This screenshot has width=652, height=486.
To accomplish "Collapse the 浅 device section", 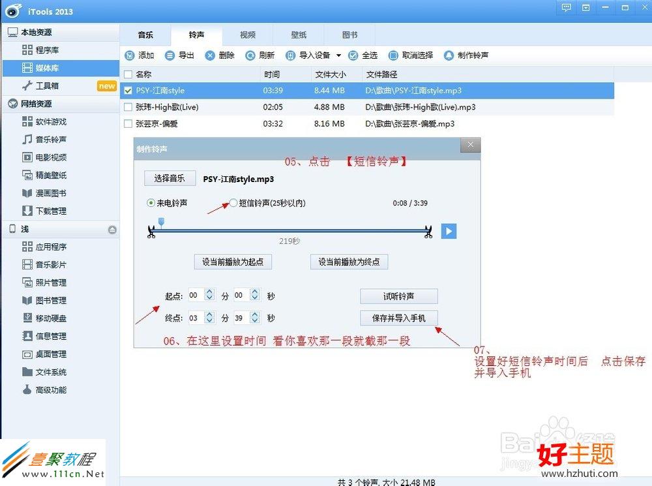I will [112, 230].
